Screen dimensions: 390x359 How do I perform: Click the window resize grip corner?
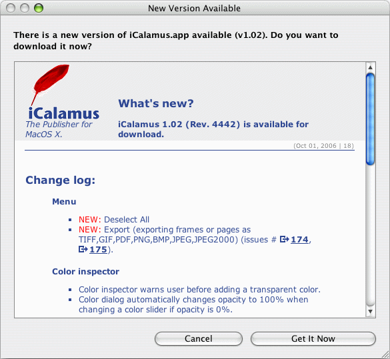click(x=385, y=354)
